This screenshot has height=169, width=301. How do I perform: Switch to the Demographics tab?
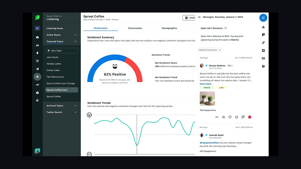(x=169, y=28)
